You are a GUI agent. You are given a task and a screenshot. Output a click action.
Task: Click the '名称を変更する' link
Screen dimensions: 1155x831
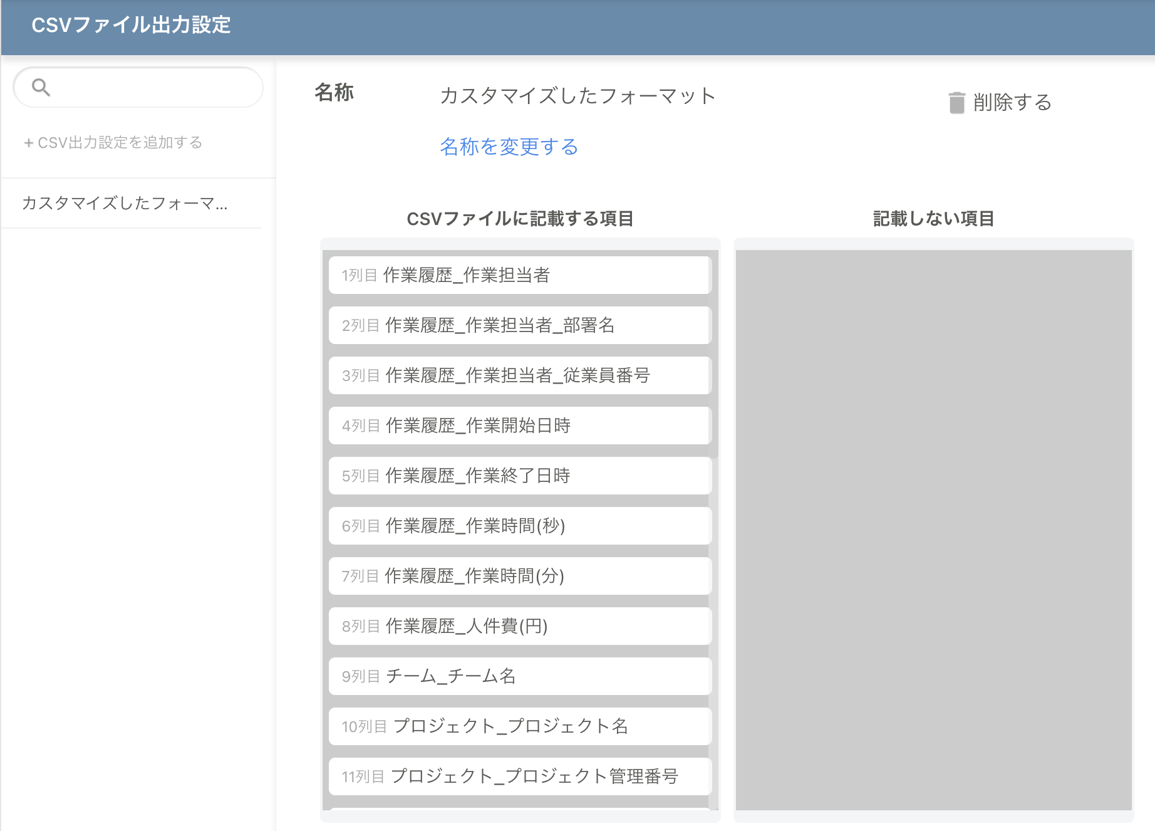pos(509,147)
